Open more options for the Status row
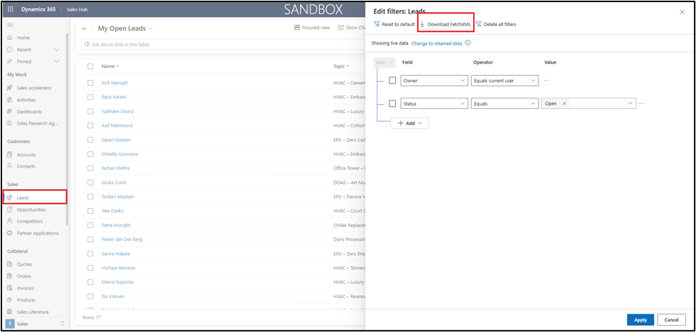Viewport: 696px width, 332px height. coord(641,103)
